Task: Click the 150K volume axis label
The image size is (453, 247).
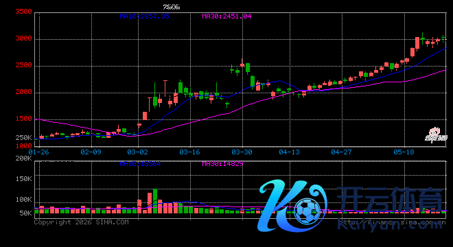Action: (x=24, y=179)
